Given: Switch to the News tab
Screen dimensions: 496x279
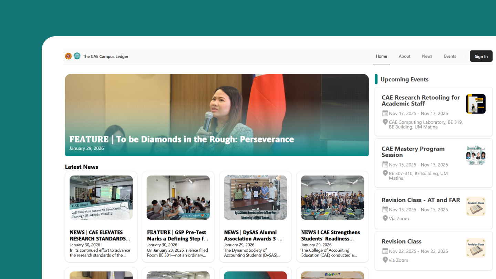Looking at the screenshot, I should point(427,56).
